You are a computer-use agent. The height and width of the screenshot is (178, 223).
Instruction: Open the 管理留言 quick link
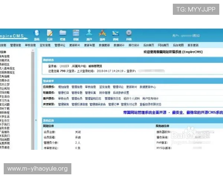[x=64, y=104]
